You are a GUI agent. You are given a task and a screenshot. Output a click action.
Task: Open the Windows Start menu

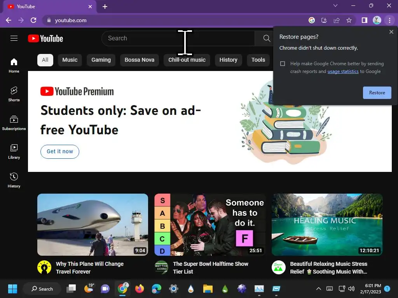point(12,289)
